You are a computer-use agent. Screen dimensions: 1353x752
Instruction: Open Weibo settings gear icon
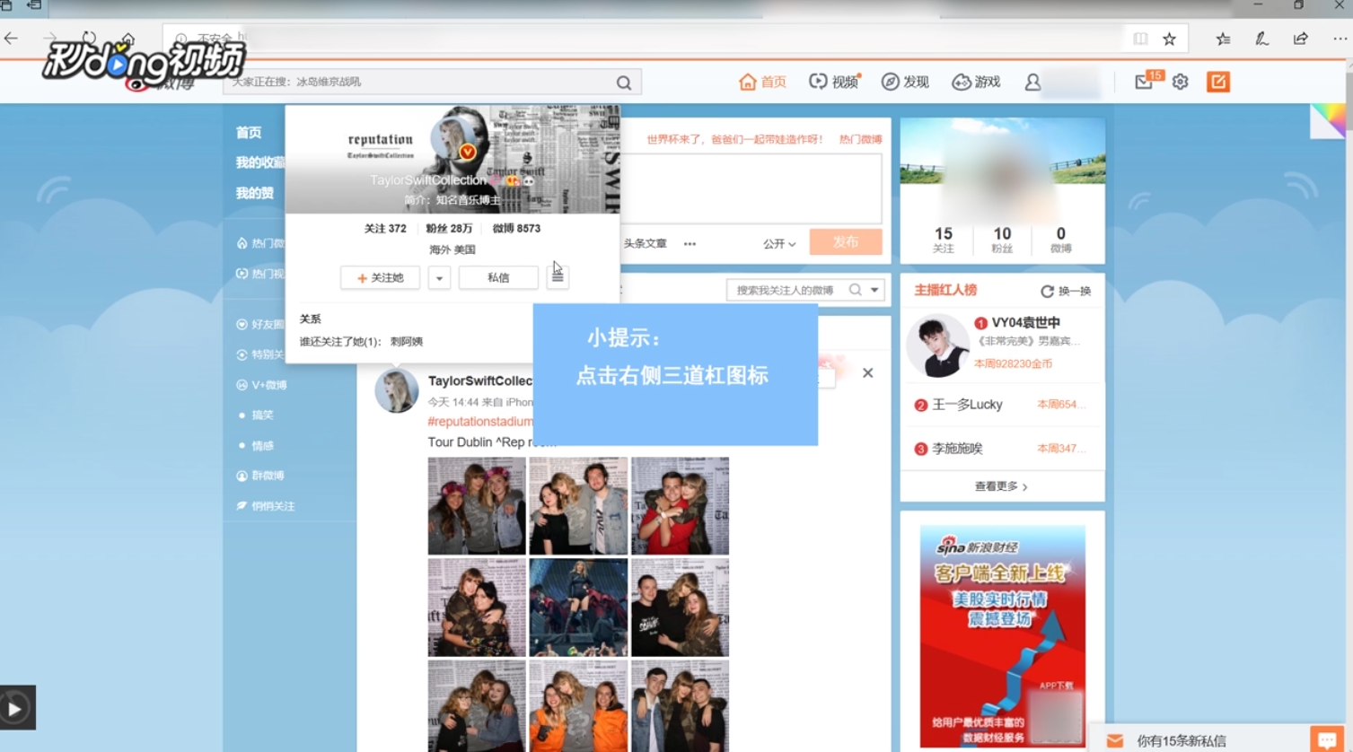click(x=1180, y=82)
